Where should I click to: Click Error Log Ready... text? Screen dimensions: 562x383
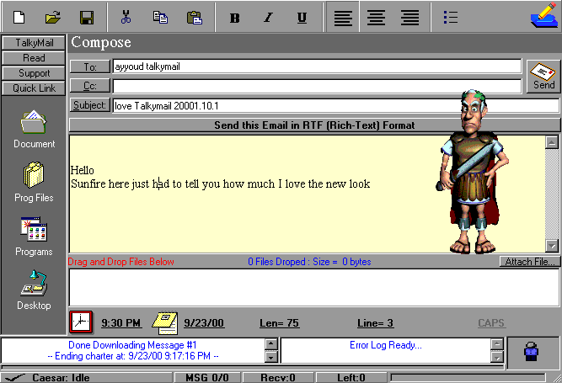click(x=386, y=345)
